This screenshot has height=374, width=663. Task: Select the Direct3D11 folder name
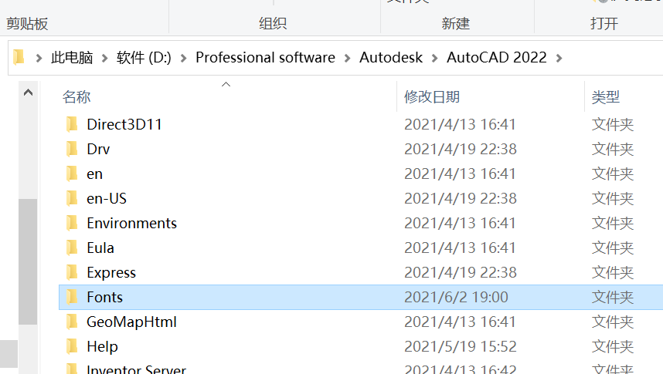coord(124,124)
